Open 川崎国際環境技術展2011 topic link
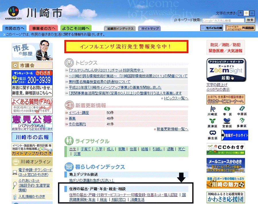The height and width of the screenshot is (204, 258). (128, 76)
